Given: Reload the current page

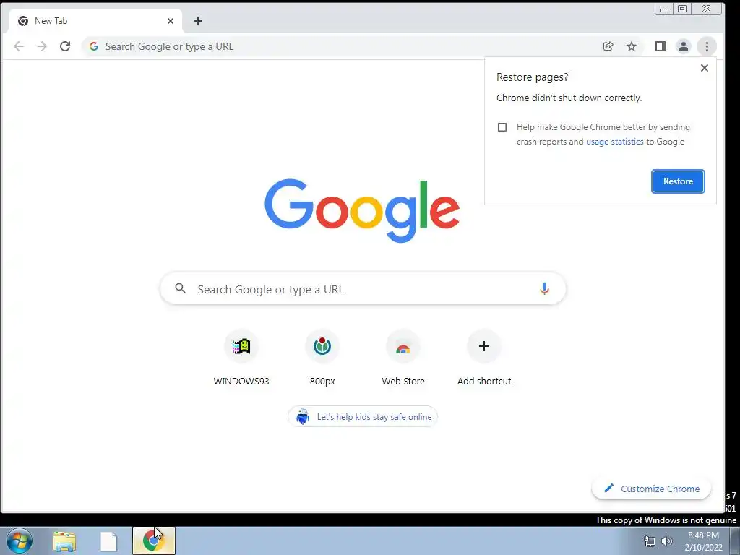Looking at the screenshot, I should tap(65, 46).
